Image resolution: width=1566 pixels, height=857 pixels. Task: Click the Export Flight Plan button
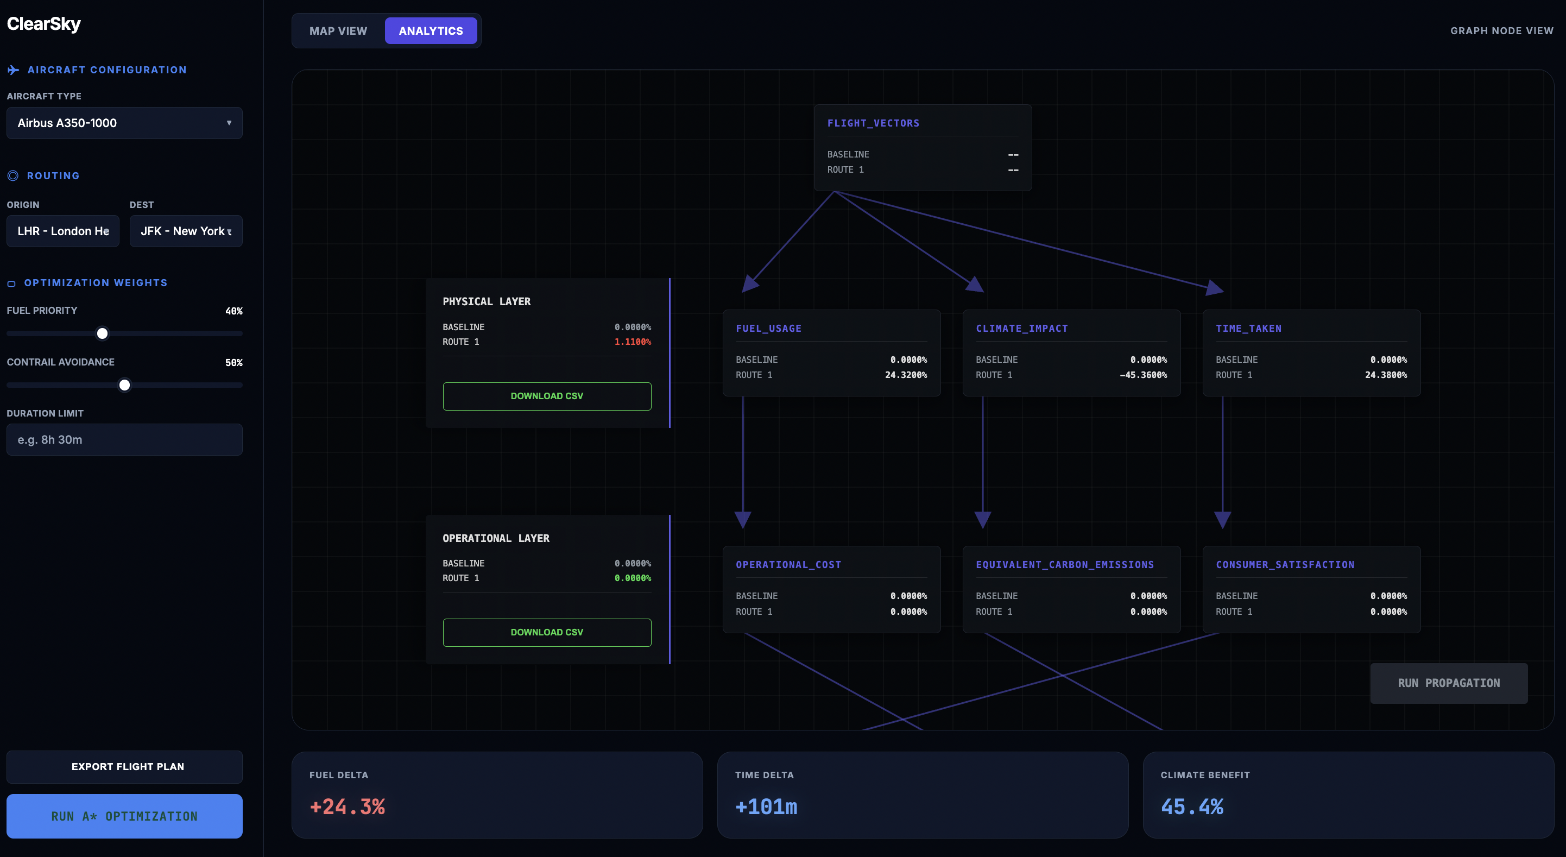tap(124, 766)
